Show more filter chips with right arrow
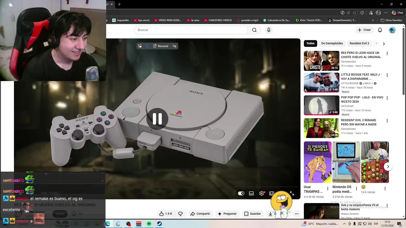406x228 pixels. point(384,44)
